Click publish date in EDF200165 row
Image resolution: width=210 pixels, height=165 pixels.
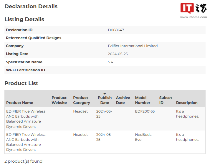tap(104, 114)
